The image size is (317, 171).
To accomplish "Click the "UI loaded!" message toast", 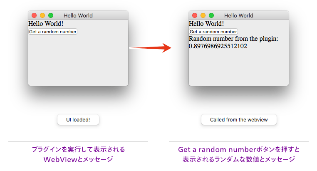I will tap(78, 120).
